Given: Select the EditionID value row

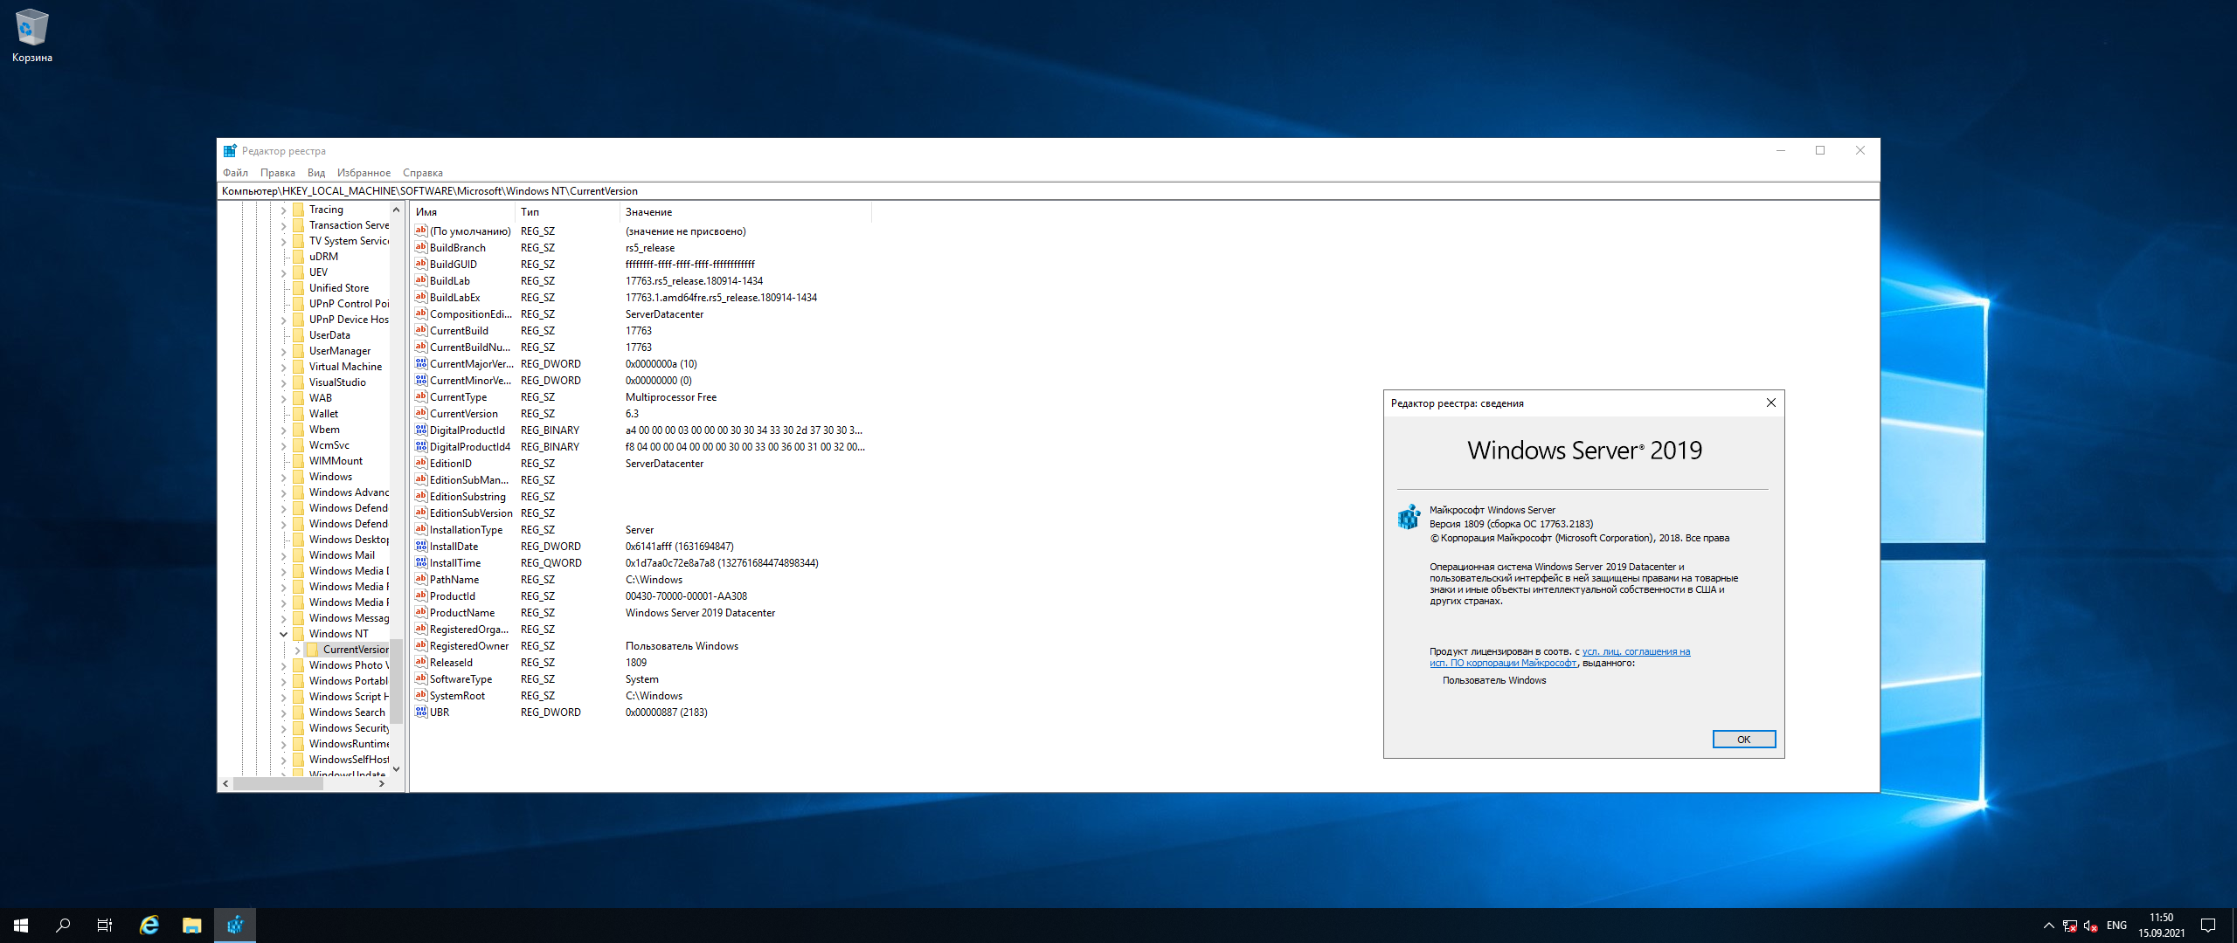Looking at the screenshot, I should point(641,463).
